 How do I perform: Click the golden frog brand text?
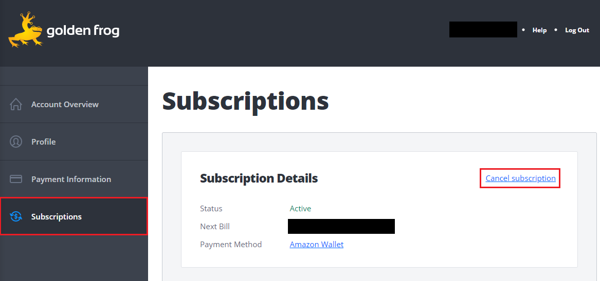tap(83, 31)
